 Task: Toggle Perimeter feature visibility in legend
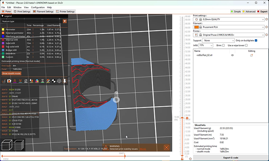10,30
